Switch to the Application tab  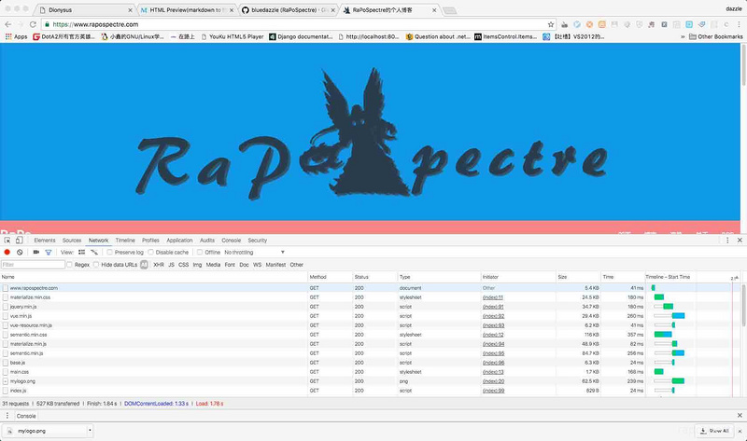click(179, 241)
